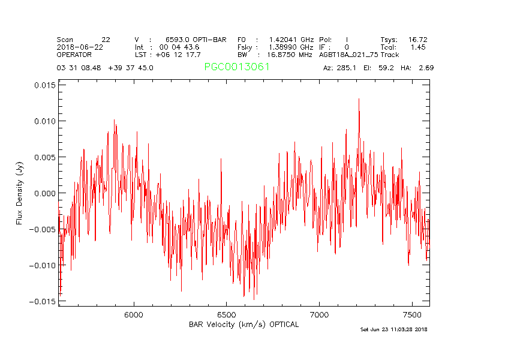Click the 2018-06-22 observation date

(x=79, y=47)
